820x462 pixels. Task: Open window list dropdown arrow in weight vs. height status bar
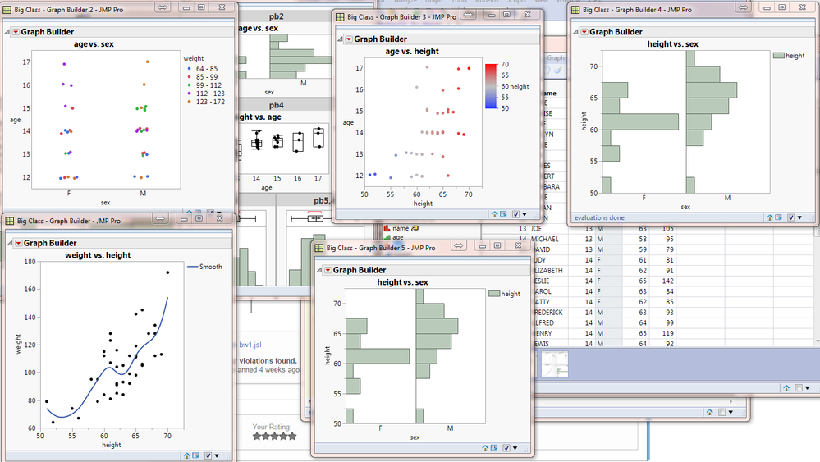pos(217,455)
